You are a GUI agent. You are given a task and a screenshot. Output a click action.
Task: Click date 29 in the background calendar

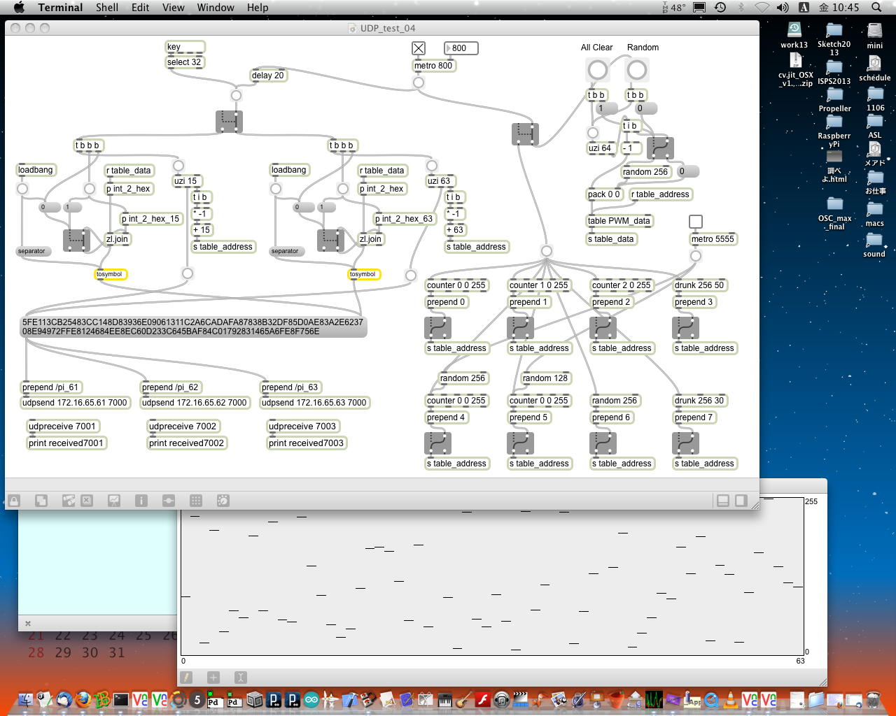click(x=63, y=652)
